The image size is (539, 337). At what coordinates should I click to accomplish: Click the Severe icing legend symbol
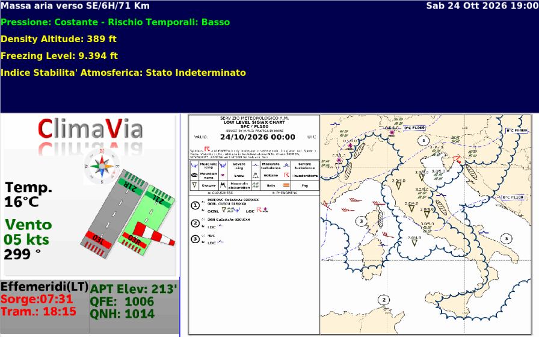[223, 165]
